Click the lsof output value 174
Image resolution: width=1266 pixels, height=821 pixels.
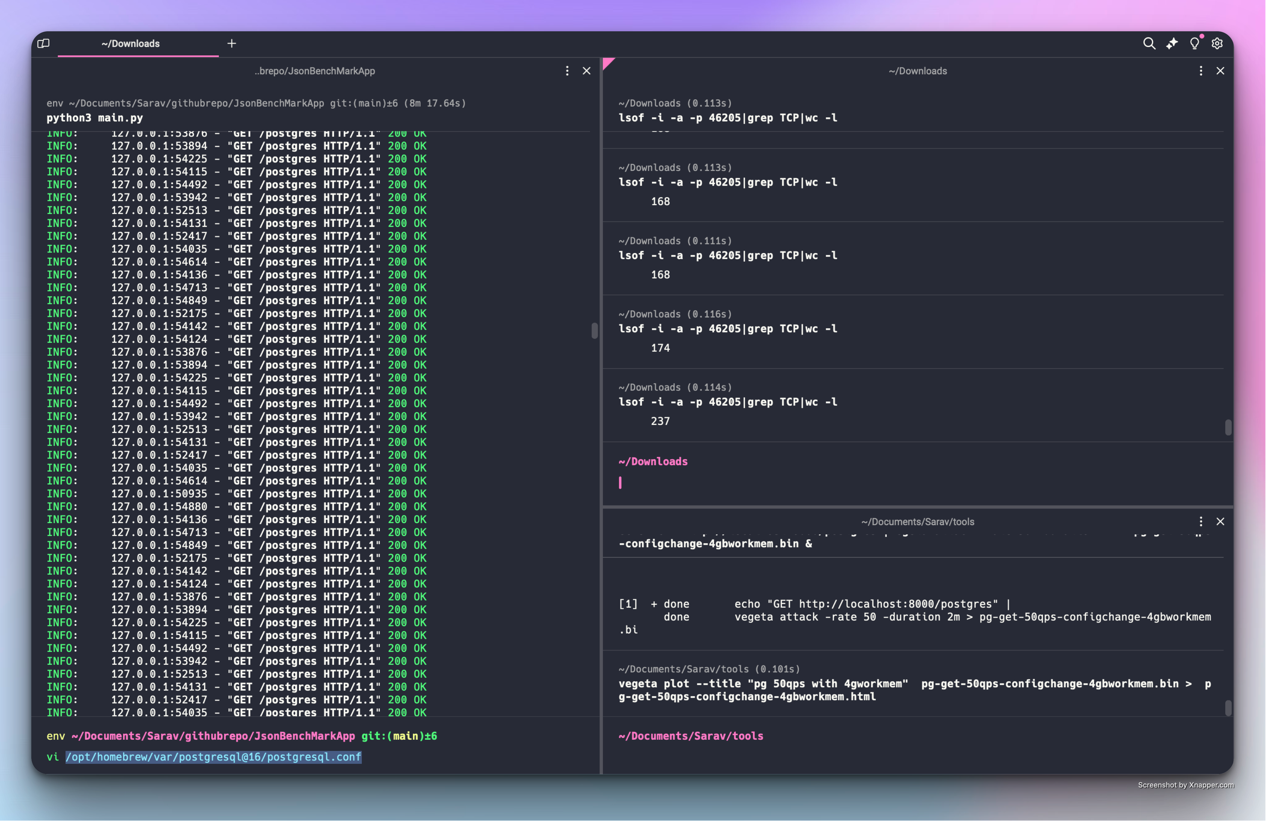(660, 348)
